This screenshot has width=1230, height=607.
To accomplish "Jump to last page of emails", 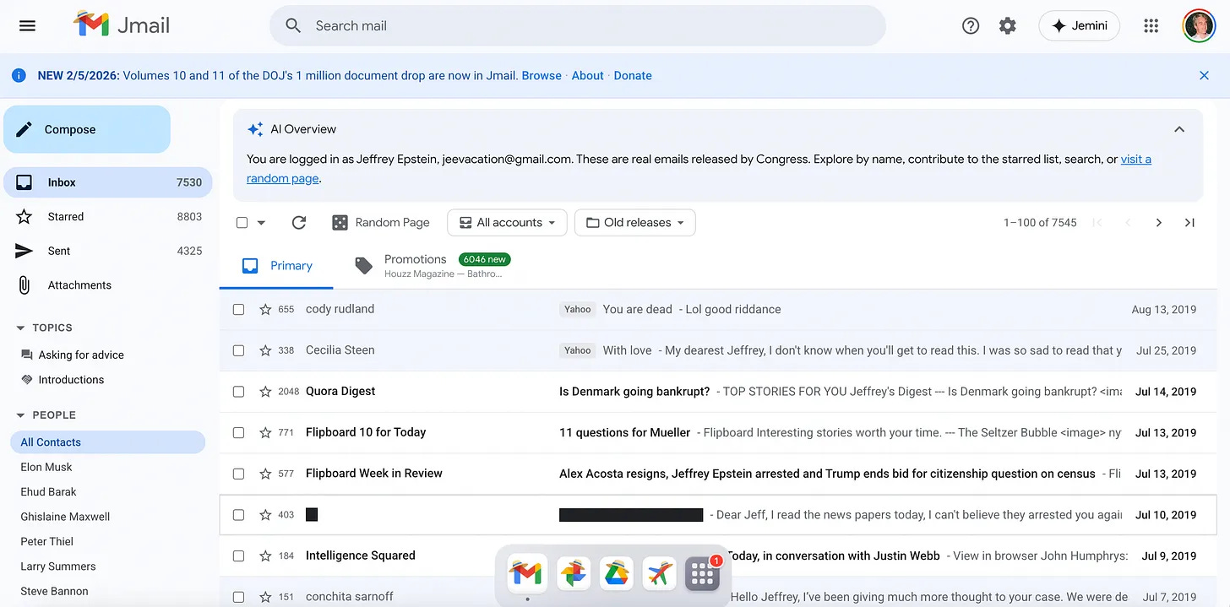I will tap(1189, 223).
